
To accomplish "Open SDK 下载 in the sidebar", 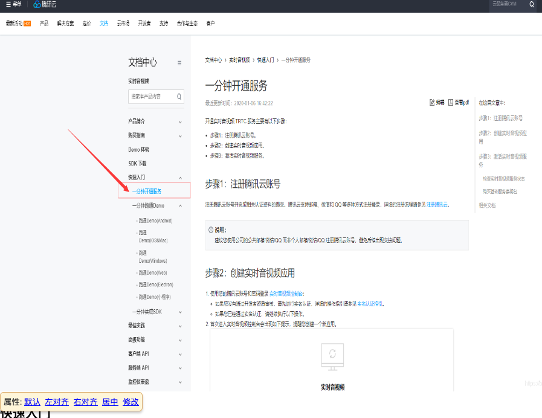I will [x=137, y=164].
